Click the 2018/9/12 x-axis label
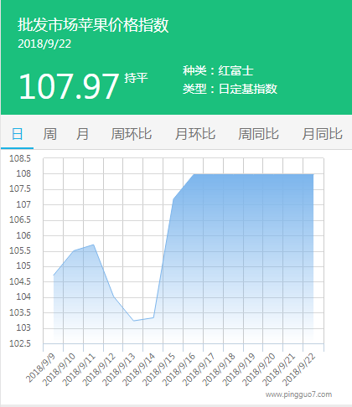Screen dimensions: 352x407 pos(100,369)
